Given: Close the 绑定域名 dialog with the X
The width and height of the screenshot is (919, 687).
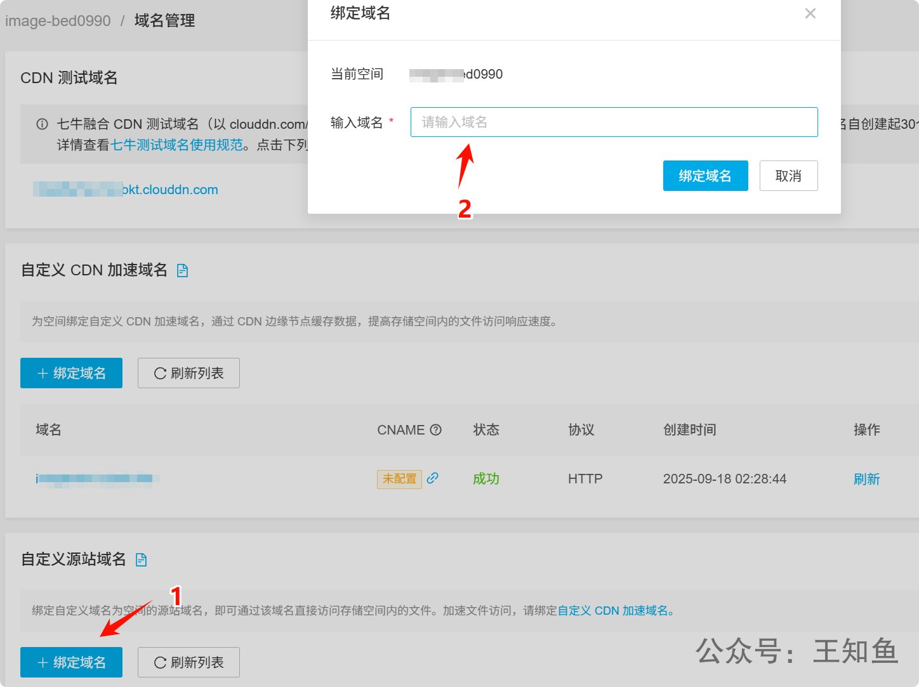Looking at the screenshot, I should pos(810,13).
